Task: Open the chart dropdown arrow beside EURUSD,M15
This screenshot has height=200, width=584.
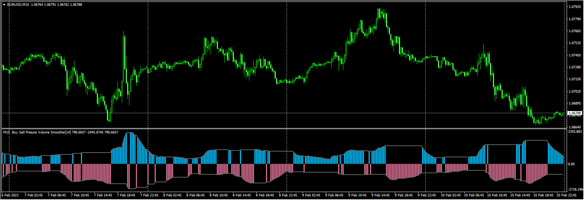Action: (4, 4)
